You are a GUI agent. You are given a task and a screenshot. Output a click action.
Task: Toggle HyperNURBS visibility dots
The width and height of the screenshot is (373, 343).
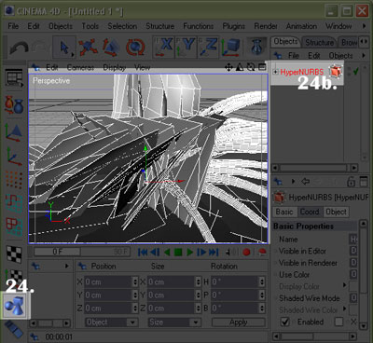point(349,72)
